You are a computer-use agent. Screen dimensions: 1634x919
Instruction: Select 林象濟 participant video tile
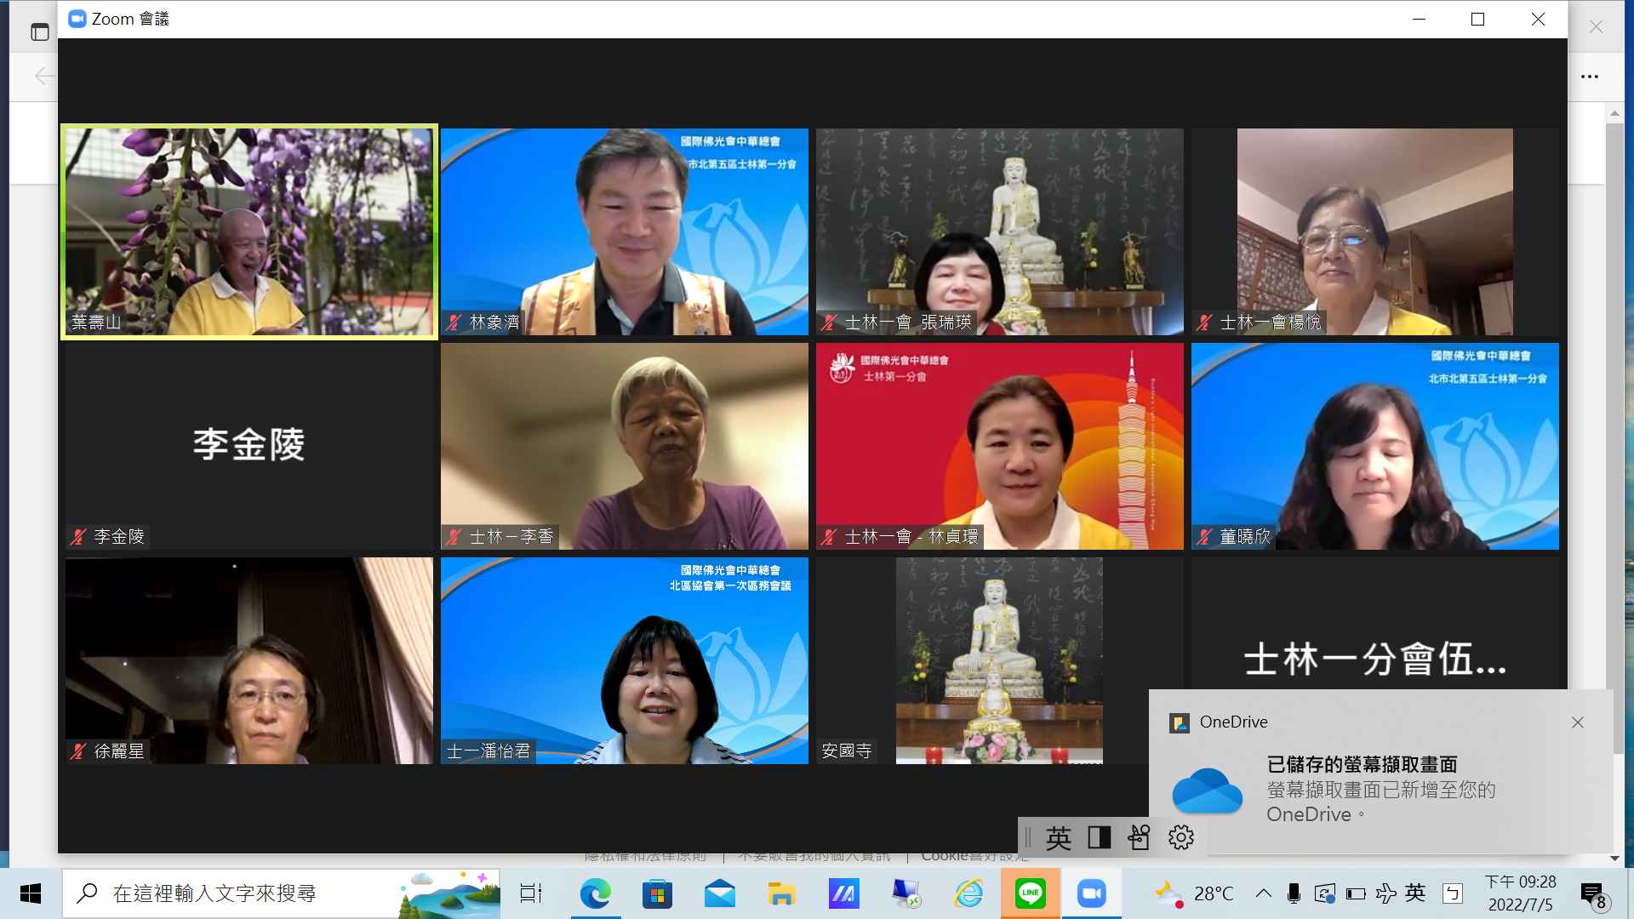(624, 231)
